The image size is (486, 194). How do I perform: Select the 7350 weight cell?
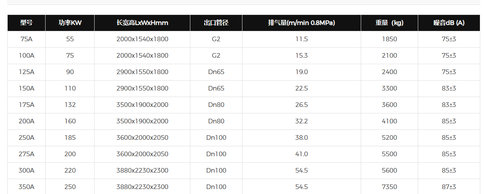(389, 187)
